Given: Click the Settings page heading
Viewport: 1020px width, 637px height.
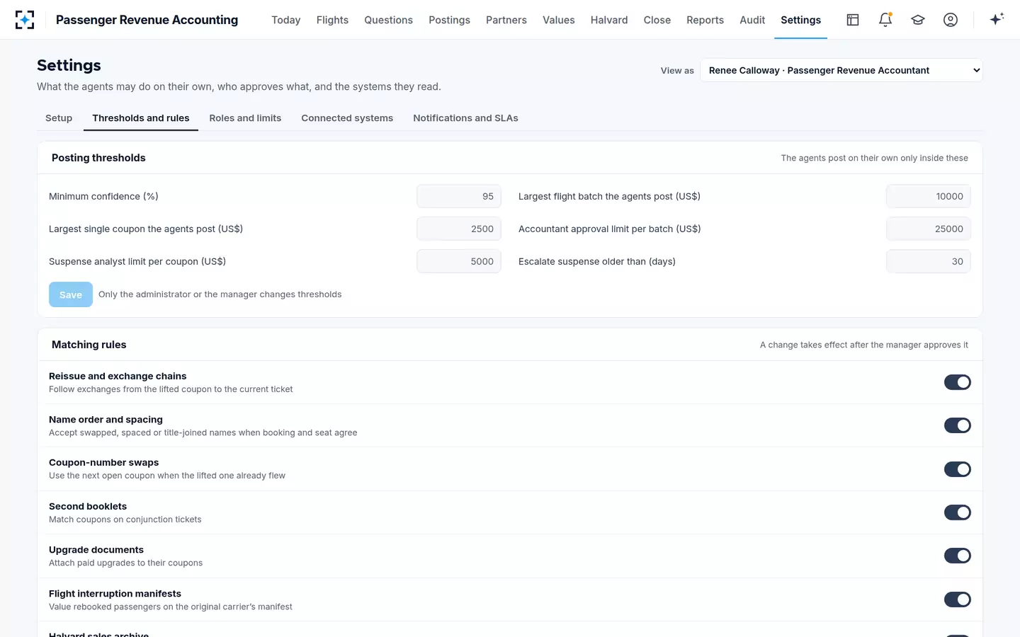Looking at the screenshot, I should point(69,65).
